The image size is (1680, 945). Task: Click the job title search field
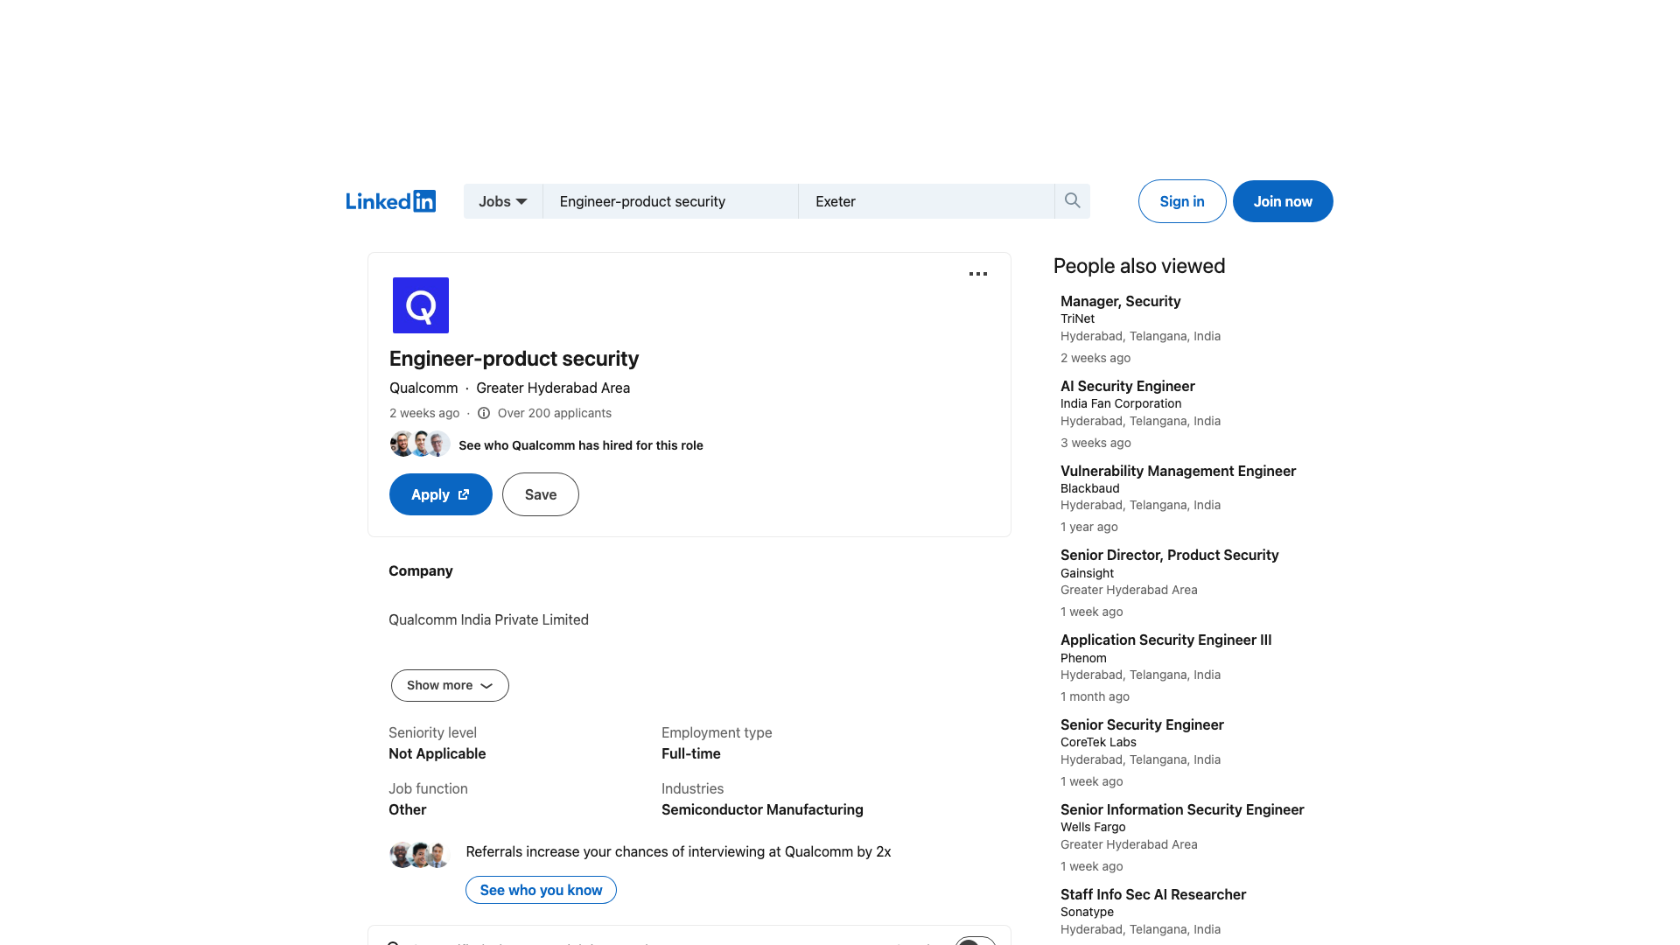click(670, 201)
